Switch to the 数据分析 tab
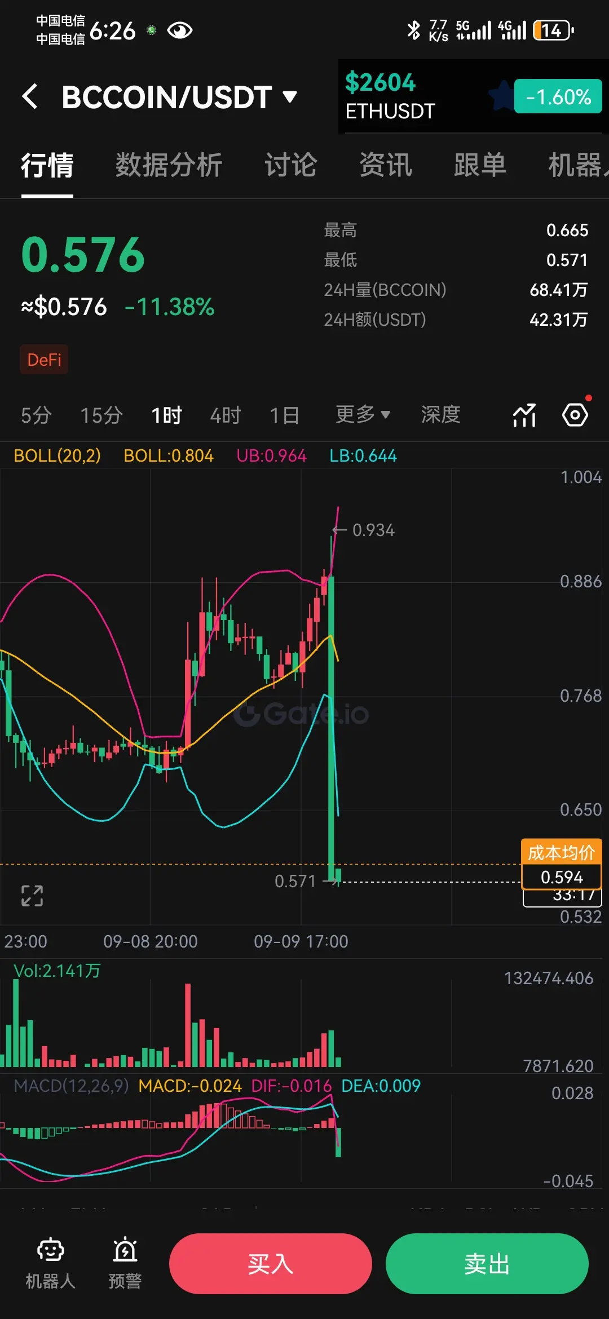Screen dimensions: 609x1319 (x=169, y=165)
